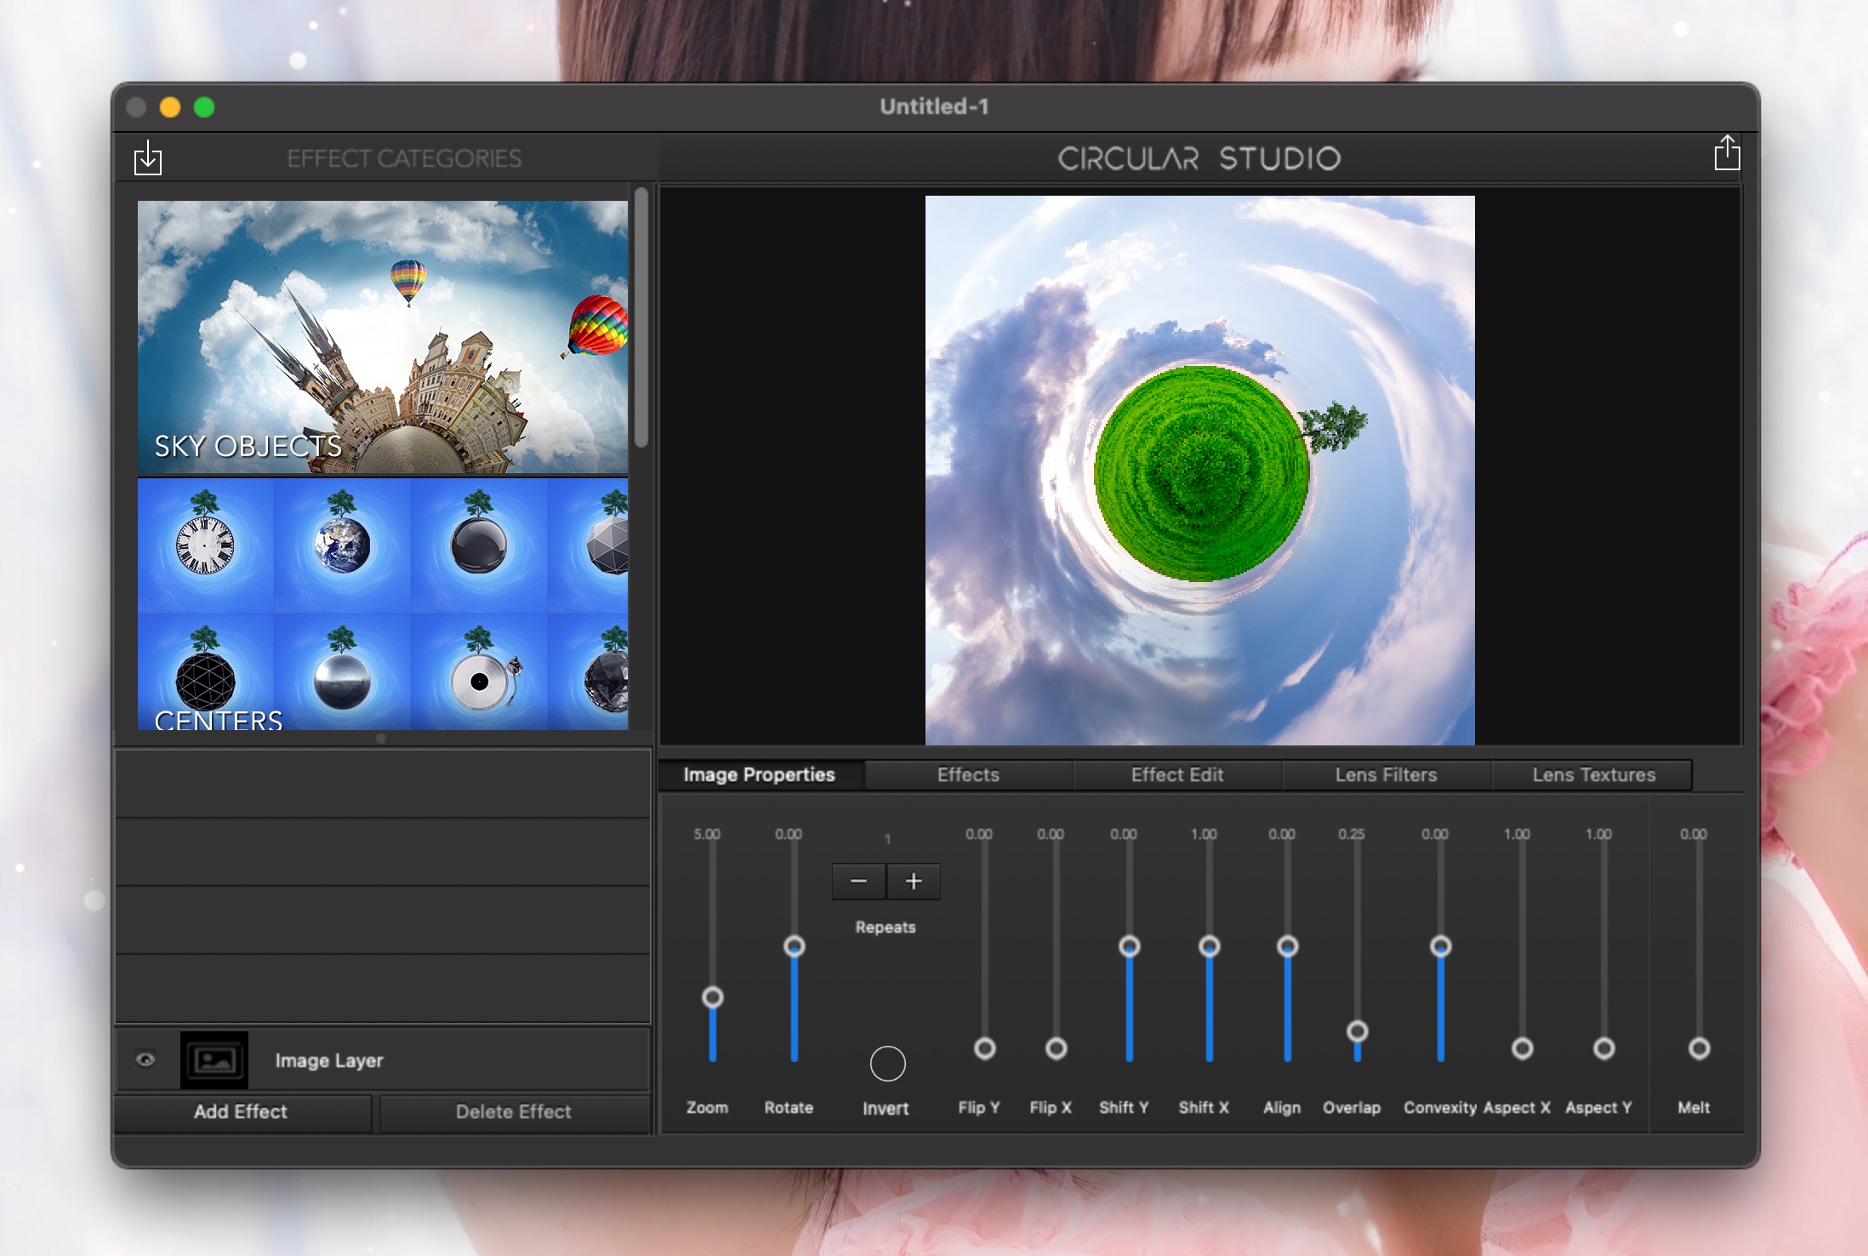Open the Centers effect category
Image resolution: width=1868 pixels, height=1256 pixels.
[383, 604]
